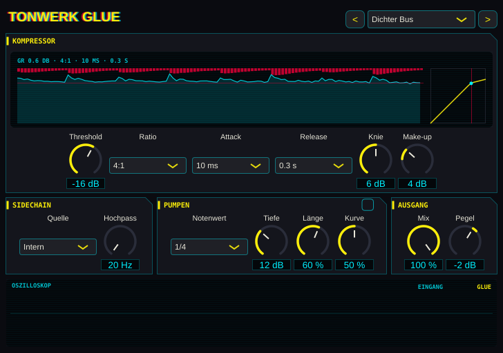Viewport: 503px width, 353px height.
Task: Click the 50 % Kurve value field
Action: point(354,265)
